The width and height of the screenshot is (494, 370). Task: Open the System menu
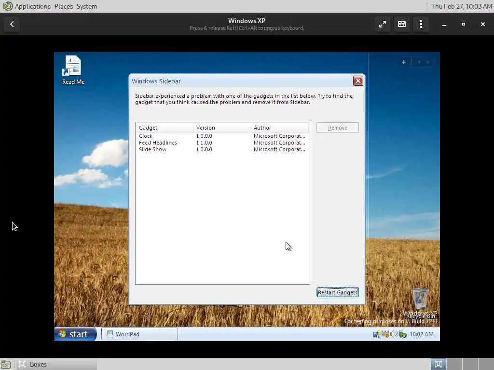point(87,6)
